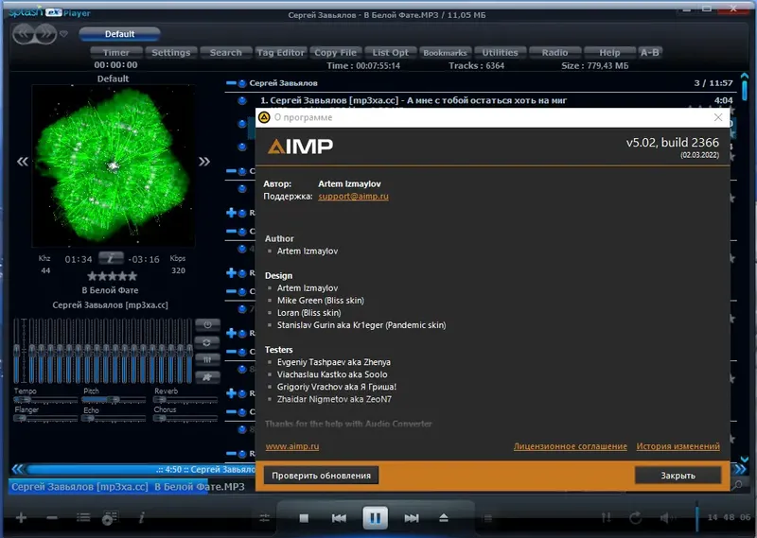Open the Settings menu
Viewport: 757px width, 538px height.
click(171, 53)
